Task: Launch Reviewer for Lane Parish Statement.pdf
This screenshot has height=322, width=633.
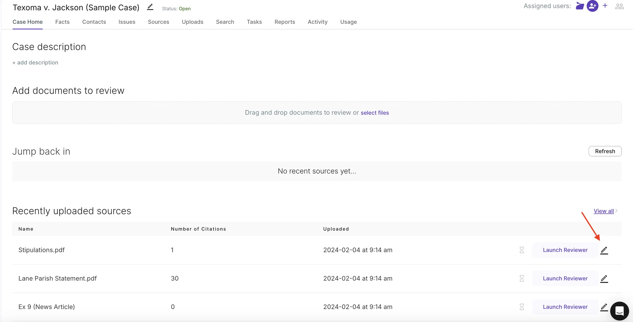Action: pos(565,278)
